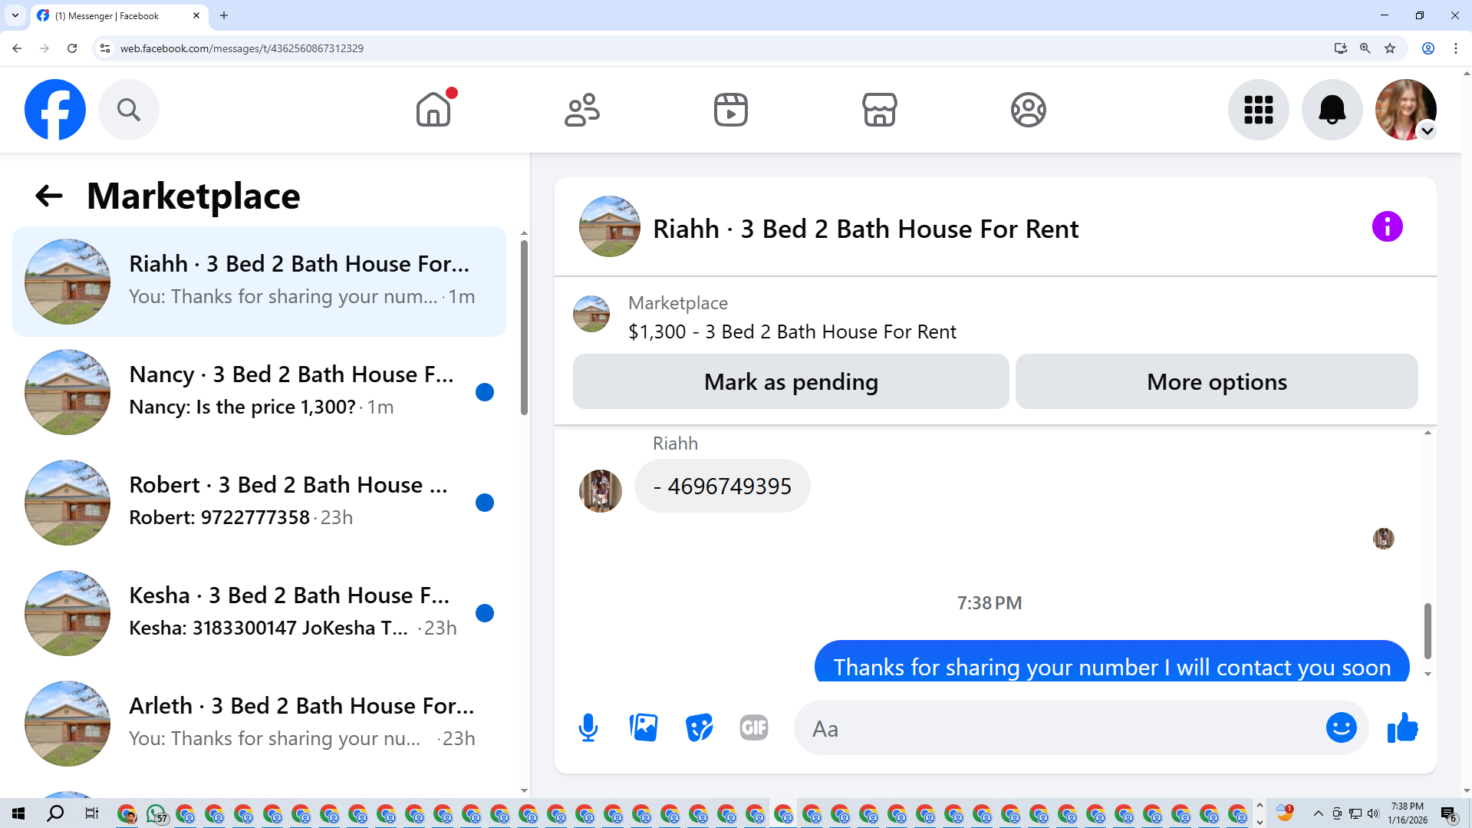The height and width of the screenshot is (828, 1472).
Task: Open Arleth conversation in the list
Action: 259,724
